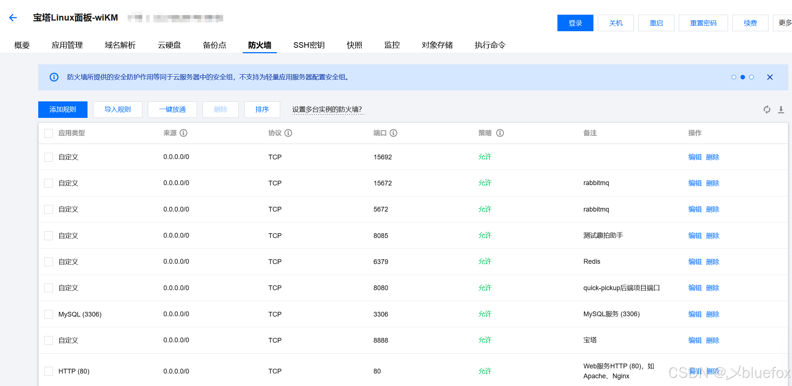Click the 备注 column header
Viewport: 792px width, 386px height.
tap(590, 133)
